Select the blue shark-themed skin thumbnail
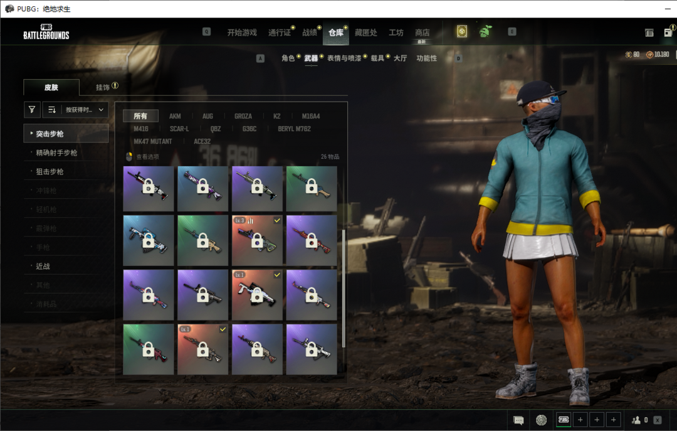This screenshot has width=677, height=431. pyautogui.click(x=148, y=240)
